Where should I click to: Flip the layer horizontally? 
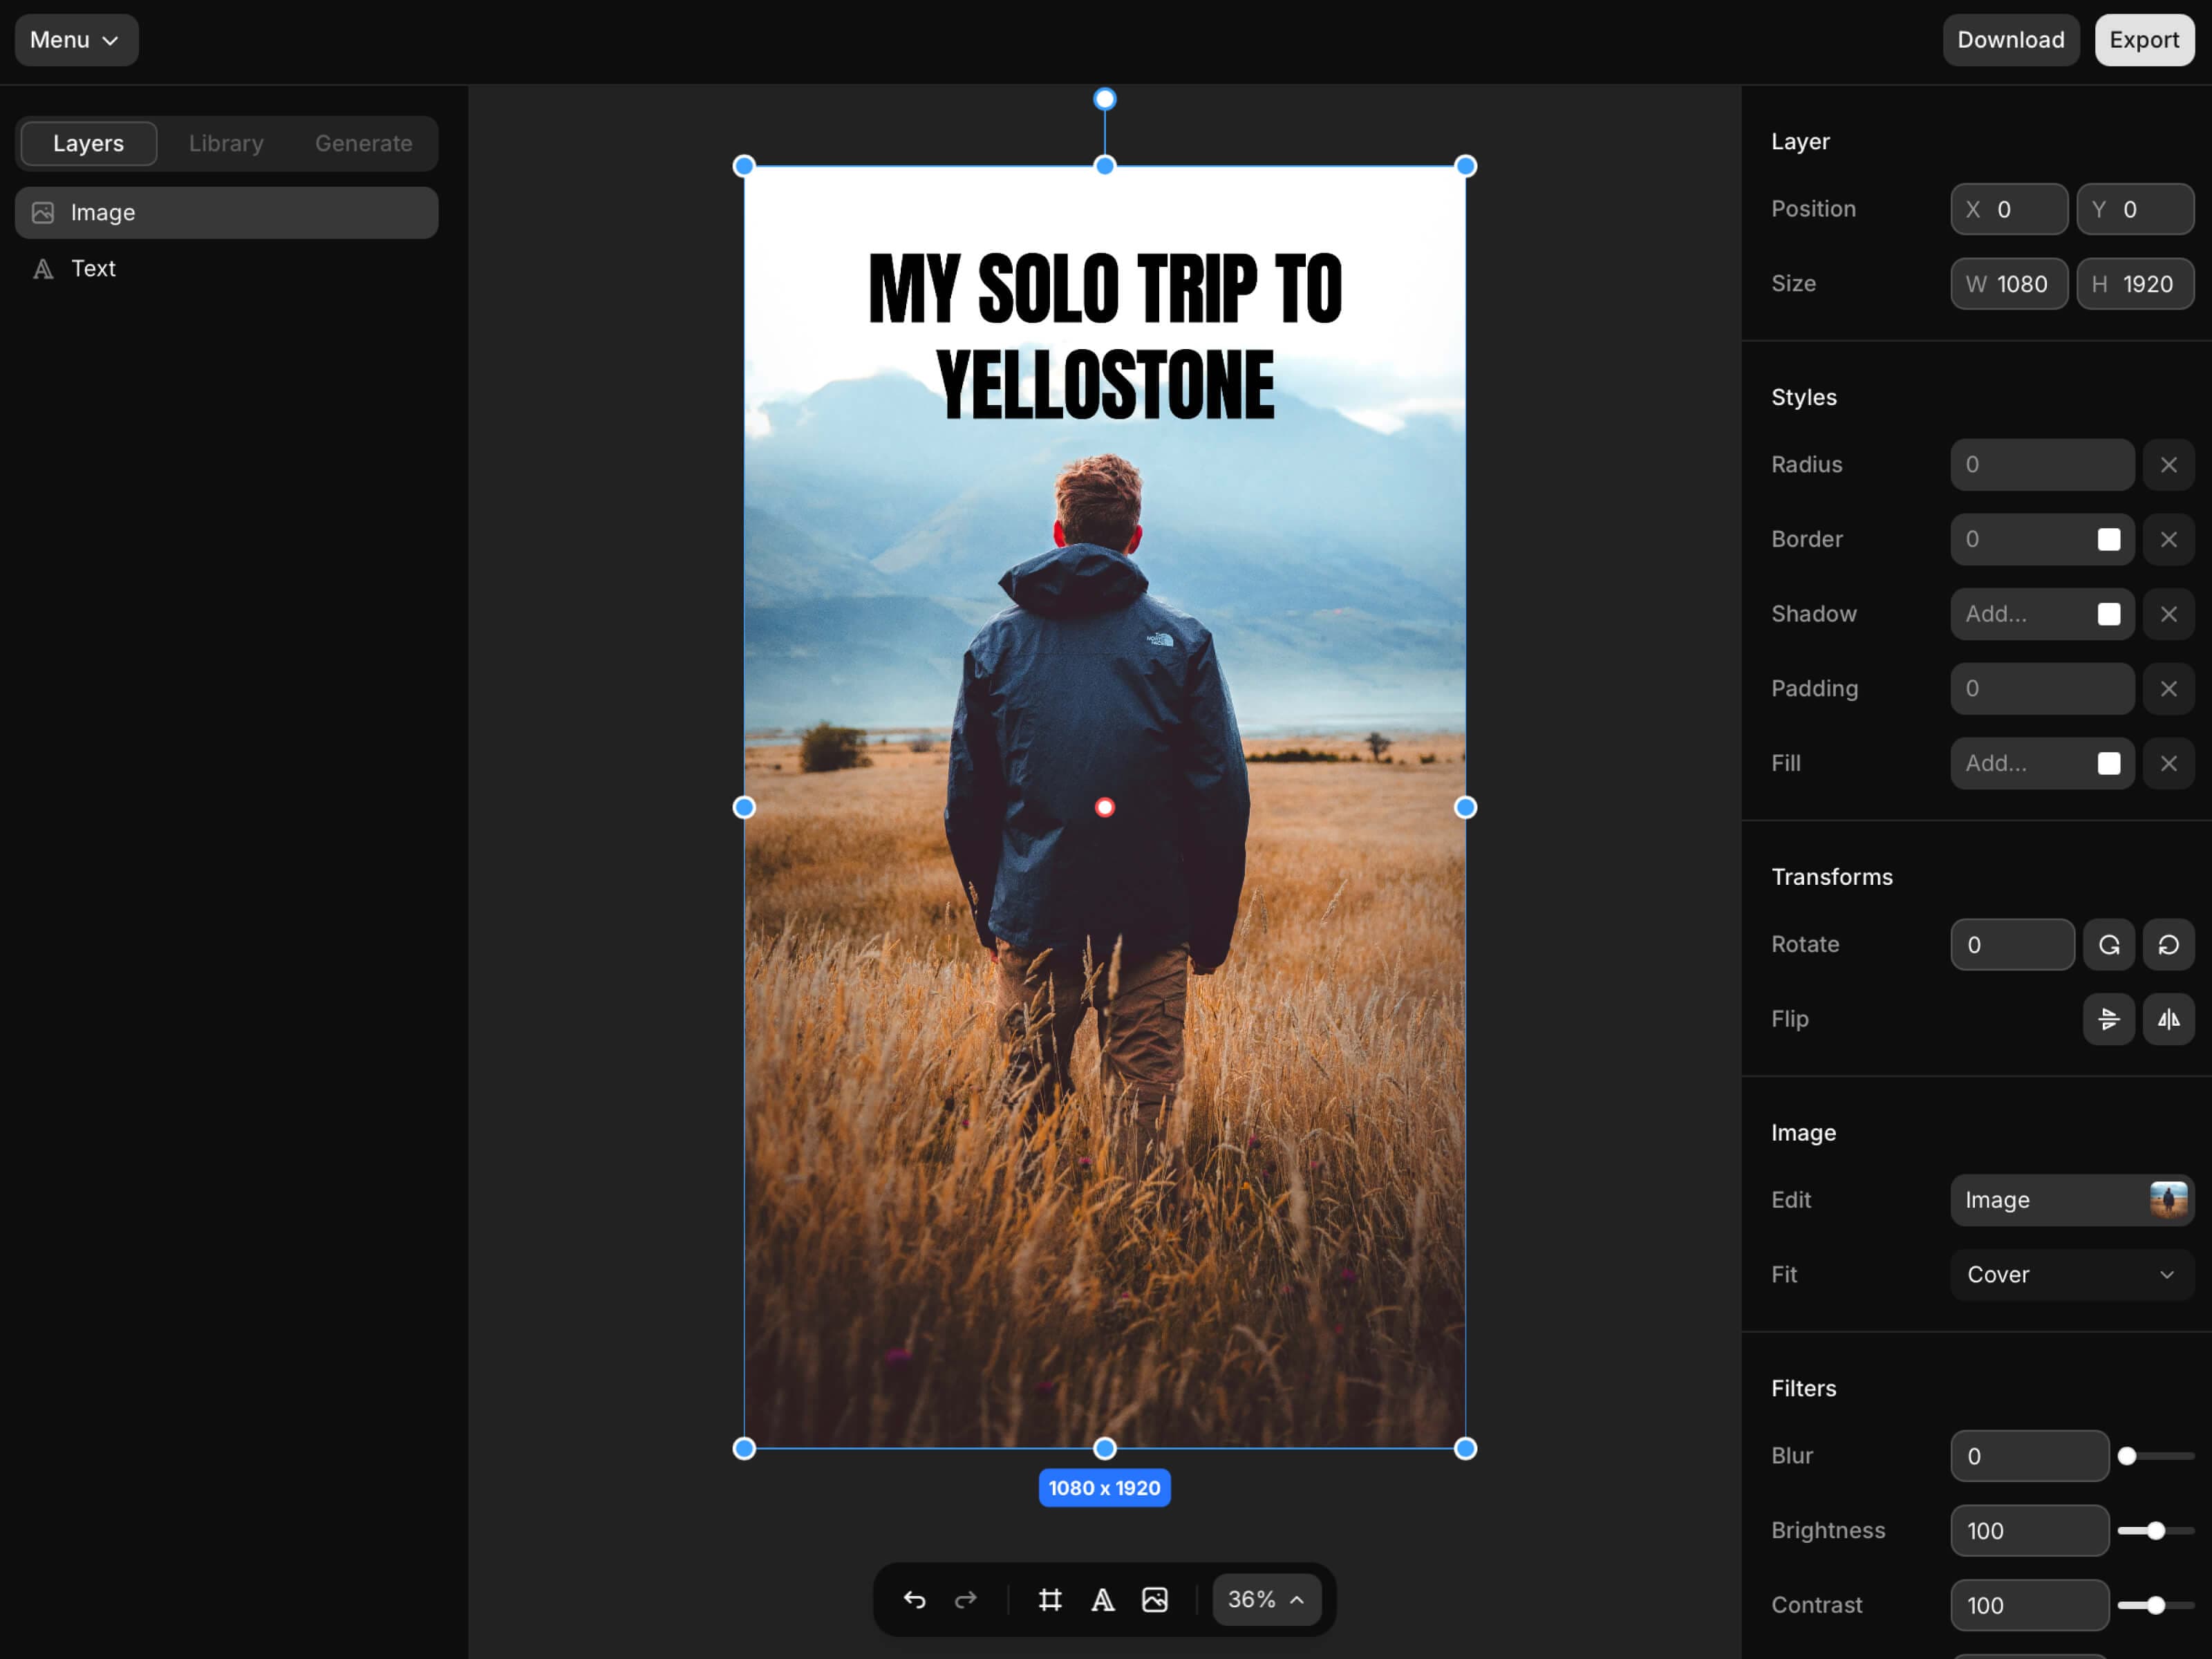click(2168, 1019)
